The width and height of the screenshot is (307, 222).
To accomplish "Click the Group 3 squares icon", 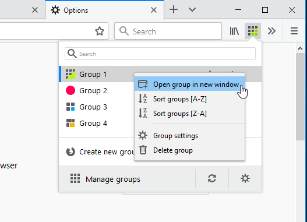I will (70, 107).
